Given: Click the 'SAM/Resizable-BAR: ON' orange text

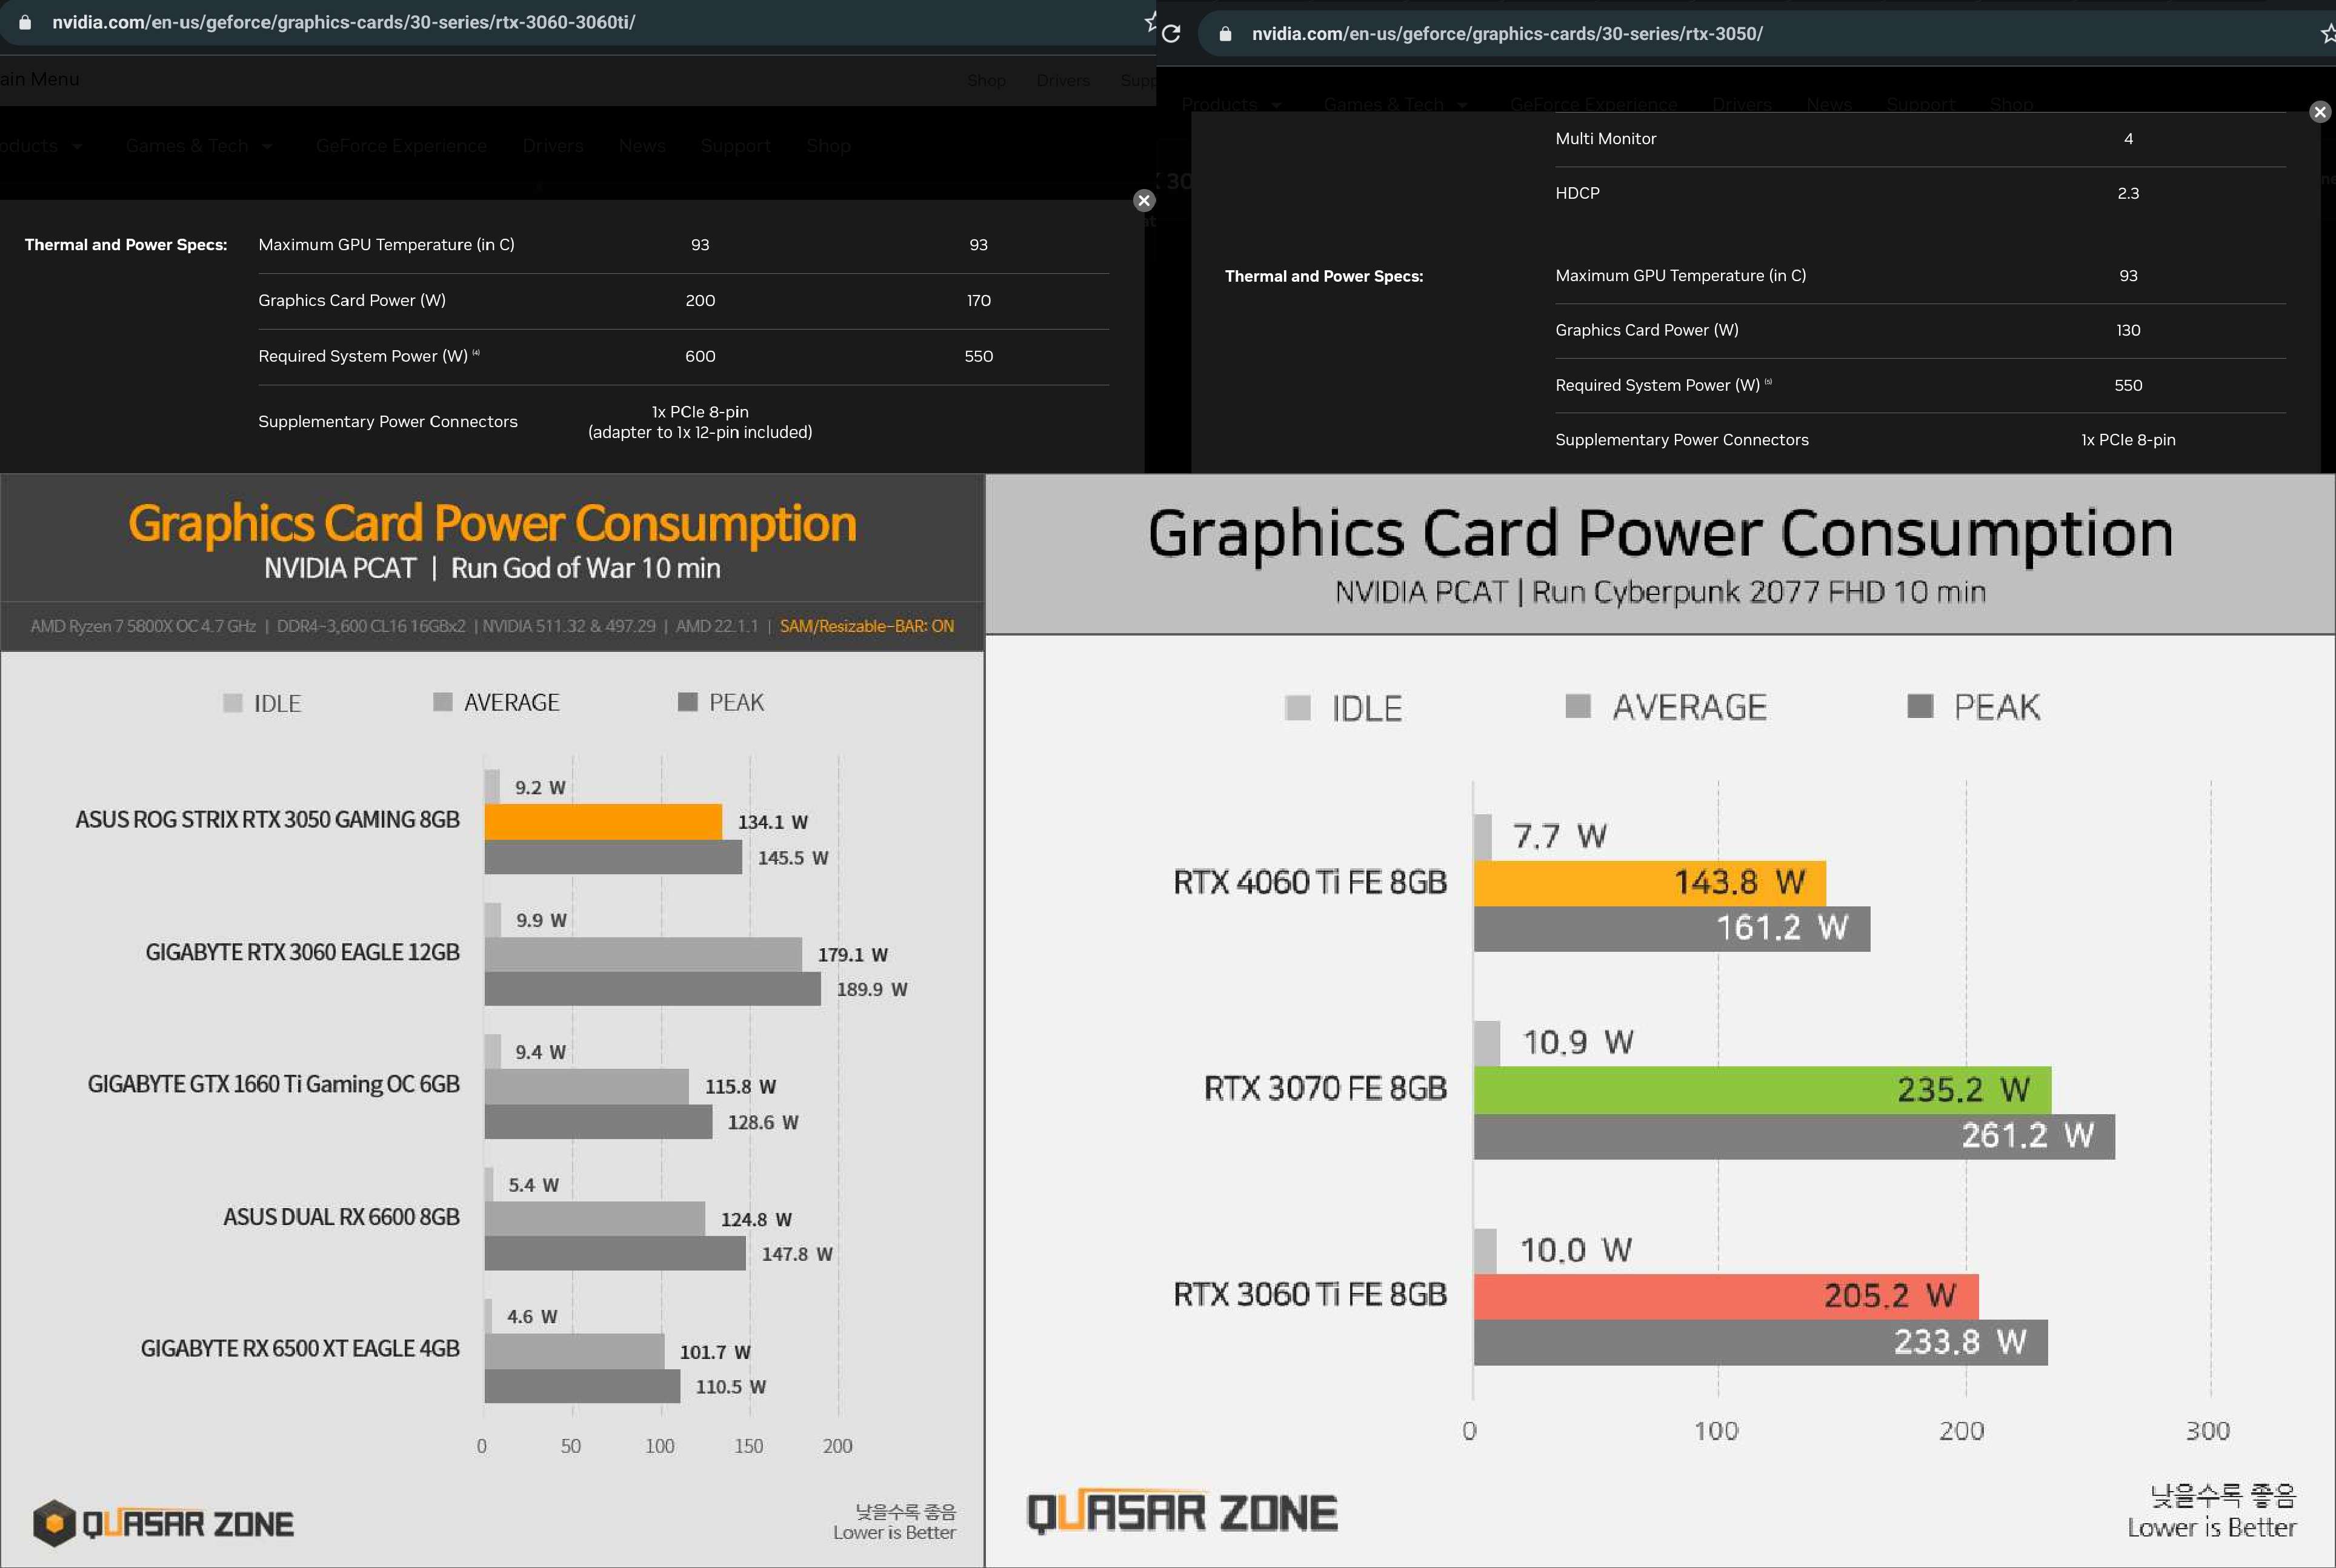Looking at the screenshot, I should (866, 626).
